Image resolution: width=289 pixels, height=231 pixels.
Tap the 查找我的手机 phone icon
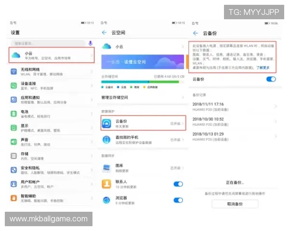[x=106, y=140]
